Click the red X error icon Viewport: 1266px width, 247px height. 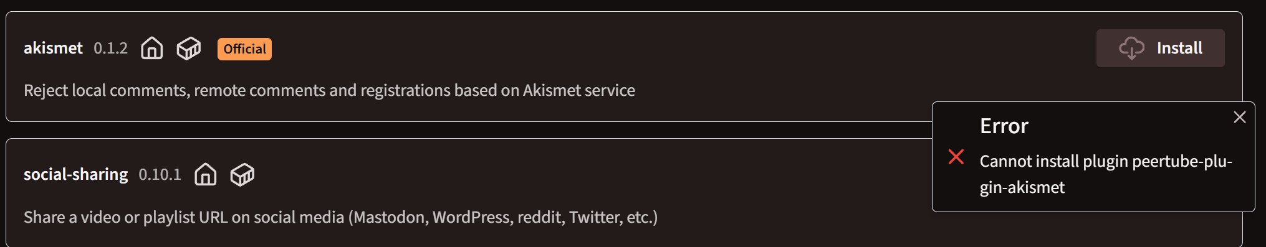[956, 157]
